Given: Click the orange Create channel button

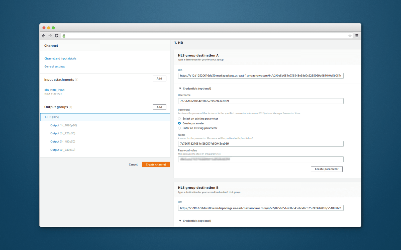Looking at the screenshot, I should (x=156, y=164).
